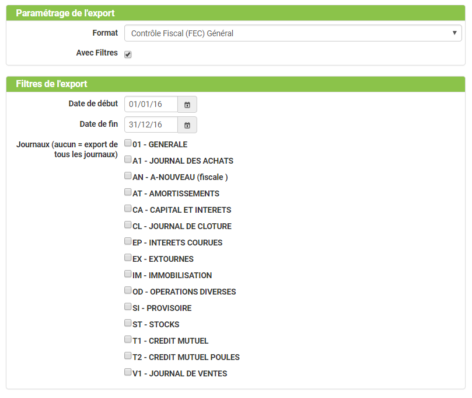Open calendar picker for Date de fin
The image size is (472, 398).
click(187, 125)
